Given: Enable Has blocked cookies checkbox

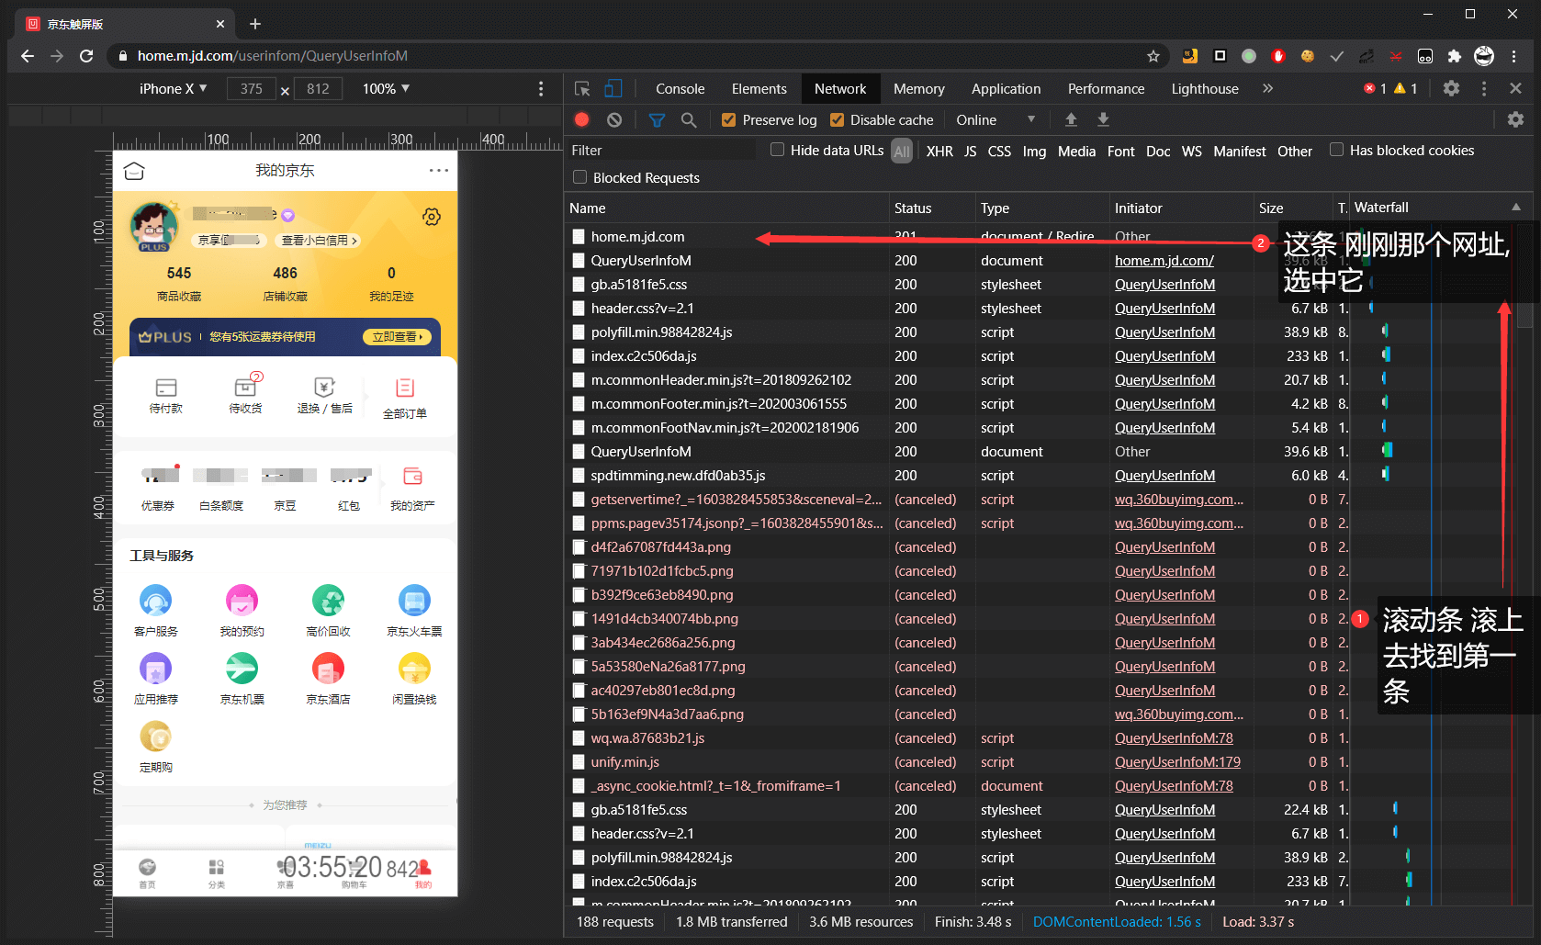Looking at the screenshot, I should pos(1337,150).
